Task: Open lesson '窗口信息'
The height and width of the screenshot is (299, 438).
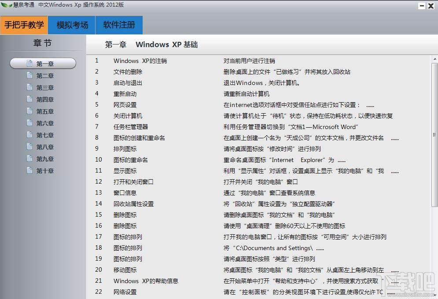Action: pyautogui.click(x=125, y=193)
